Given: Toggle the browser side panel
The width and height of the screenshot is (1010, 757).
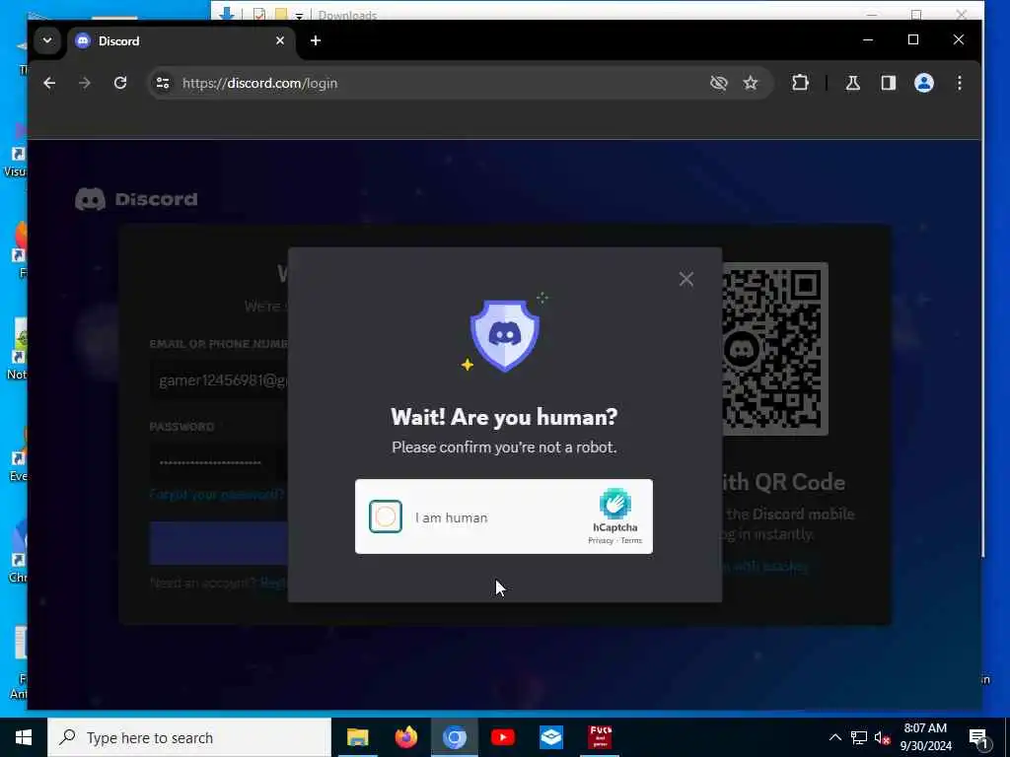Looking at the screenshot, I should tap(889, 83).
